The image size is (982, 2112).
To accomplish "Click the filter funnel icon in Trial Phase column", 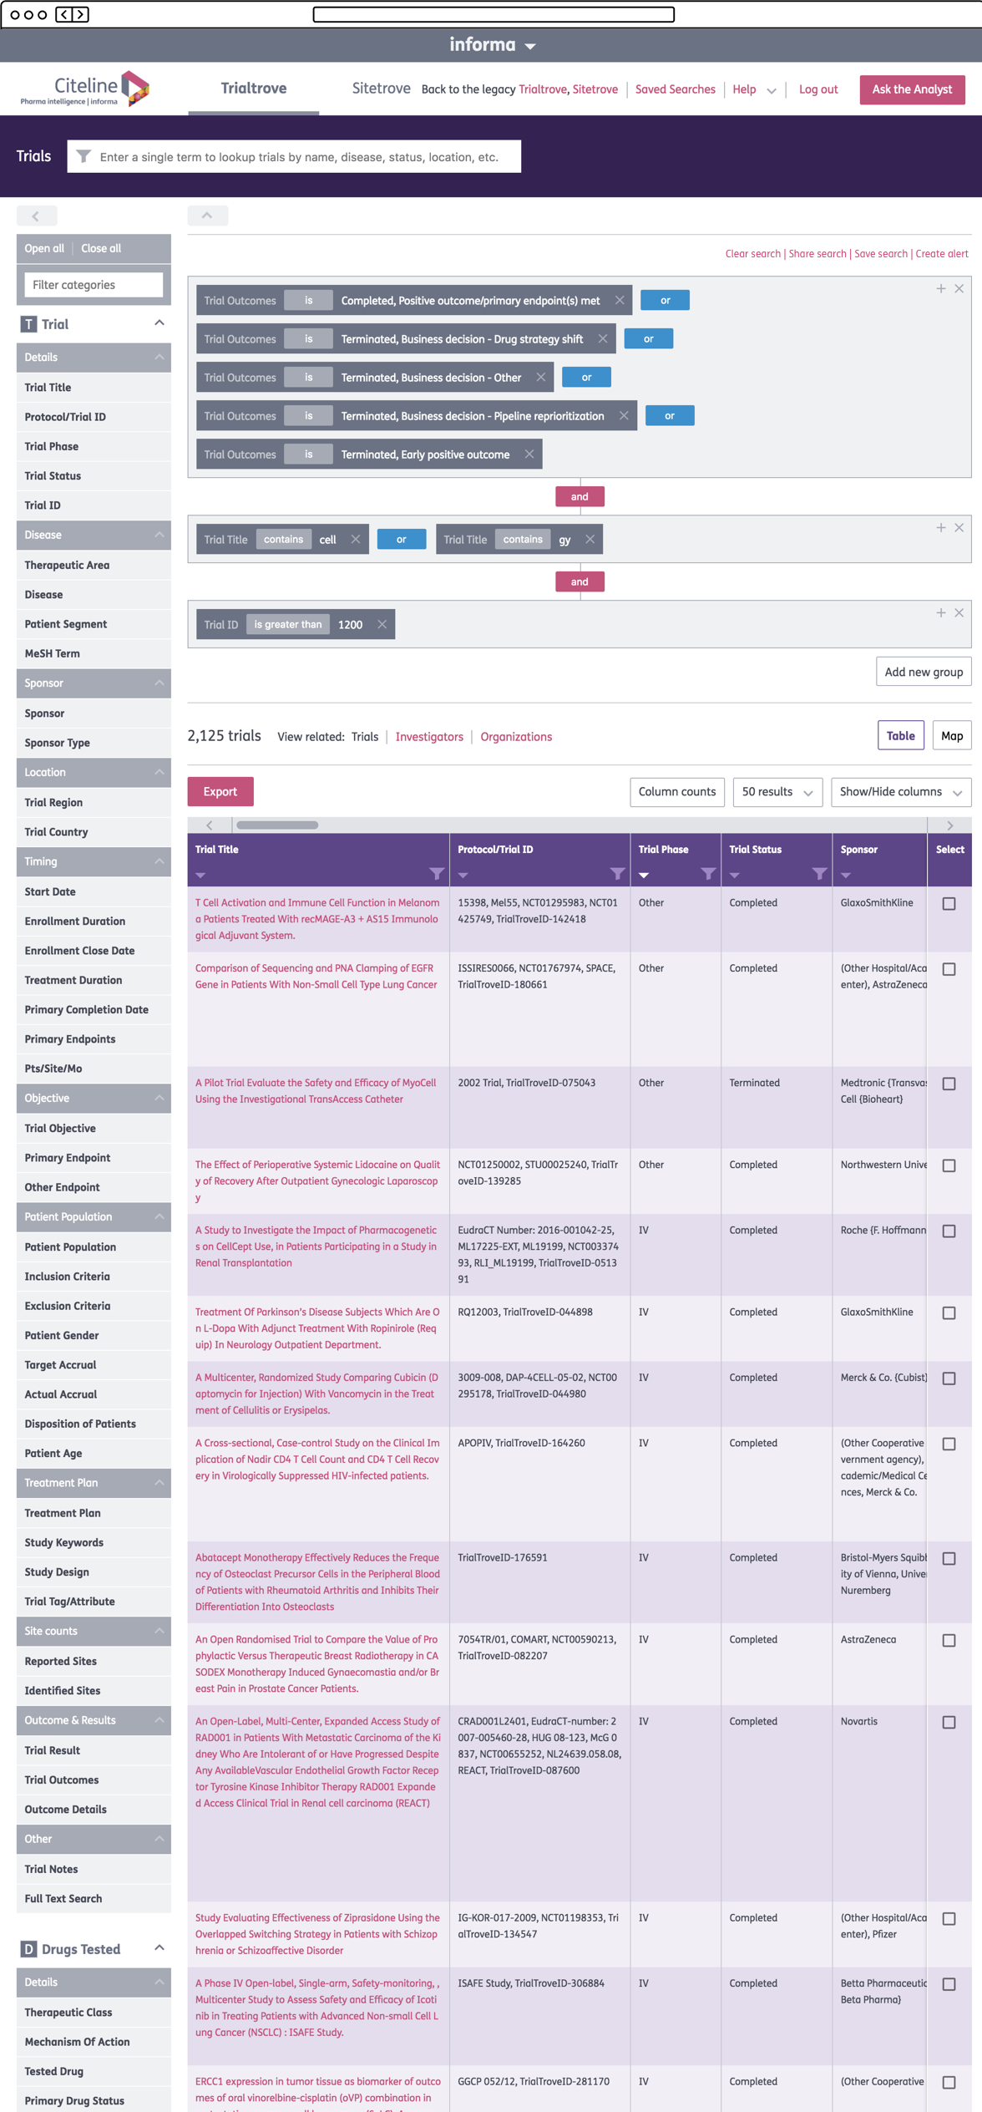I will [707, 874].
